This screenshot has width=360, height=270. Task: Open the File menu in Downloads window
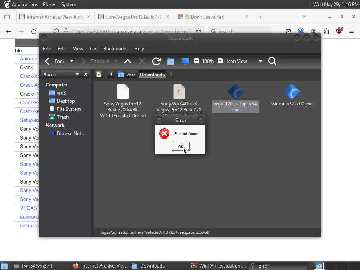(47, 49)
